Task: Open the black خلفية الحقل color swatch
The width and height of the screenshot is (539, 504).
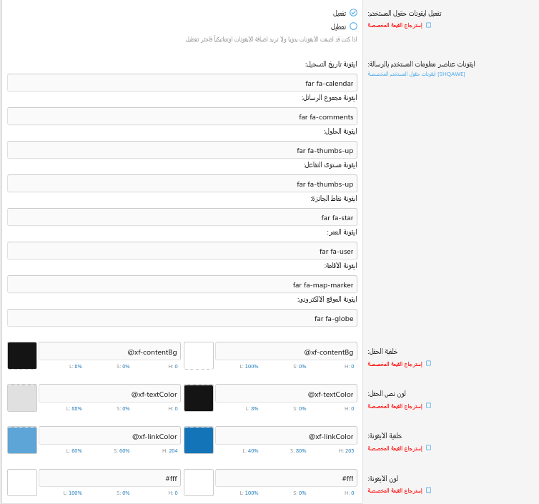Action: click(22, 355)
